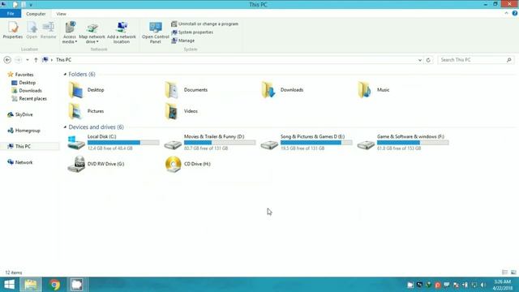Open Control Panel from the ribbon

[155, 32]
